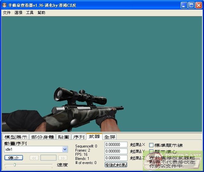This screenshot has height=172, width=204.
Task: Click the 測試起點 (Test Origin) button
Action: click(x=116, y=165)
